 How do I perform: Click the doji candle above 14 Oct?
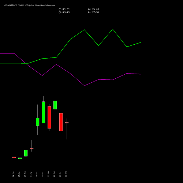(67, 123)
